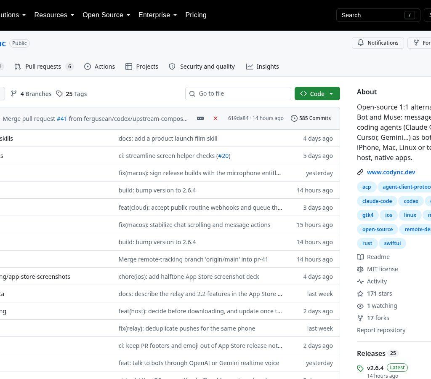Click the link chain icon beside website
This screenshot has height=379, width=431.
pyautogui.click(x=360, y=172)
